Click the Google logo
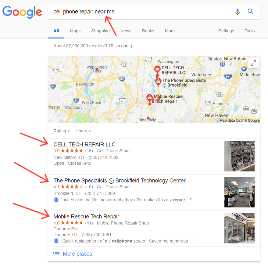The image size is (268, 266). click(x=22, y=12)
